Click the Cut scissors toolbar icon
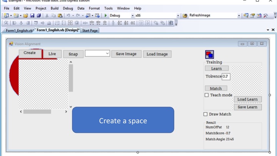The width and height of the screenshot is (277, 156). coord(47,15)
